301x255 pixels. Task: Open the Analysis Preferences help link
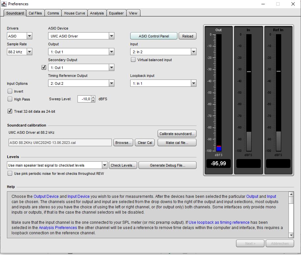coord(58,228)
